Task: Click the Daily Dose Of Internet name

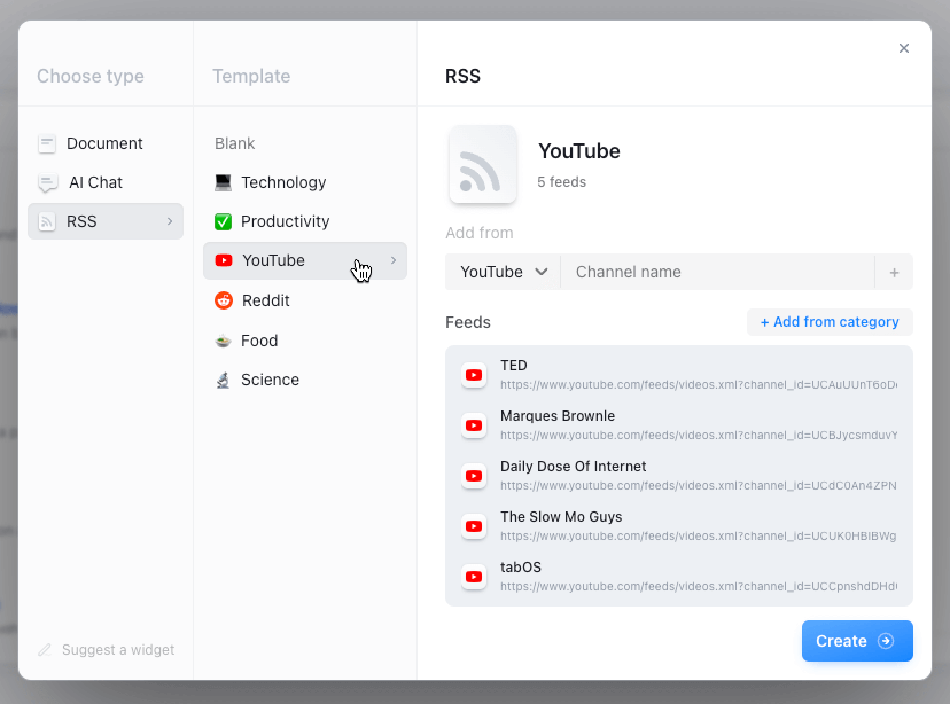Action: [x=573, y=466]
